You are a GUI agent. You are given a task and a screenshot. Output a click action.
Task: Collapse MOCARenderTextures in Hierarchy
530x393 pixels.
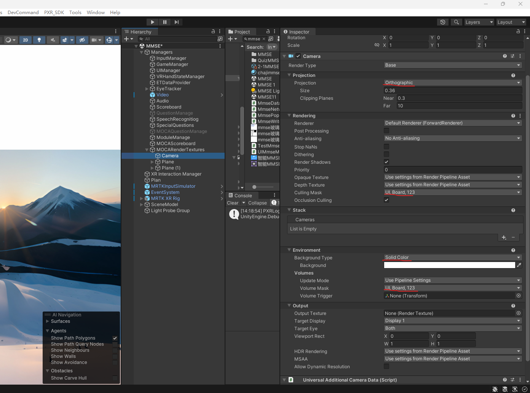click(147, 150)
